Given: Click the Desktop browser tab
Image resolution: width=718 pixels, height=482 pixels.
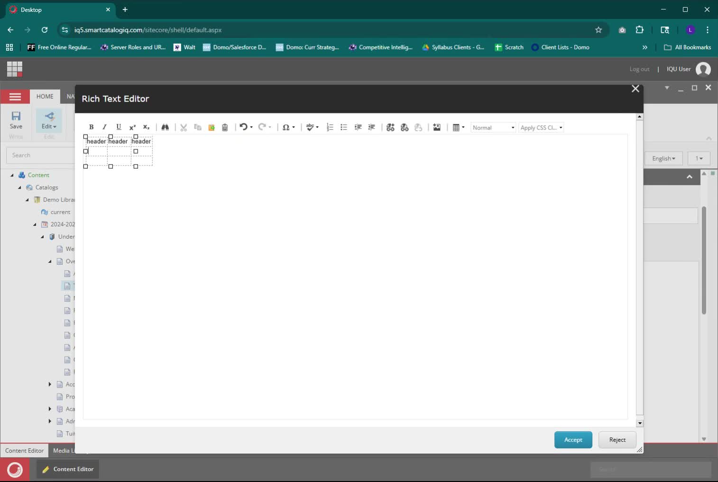Looking at the screenshot, I should point(60,9).
